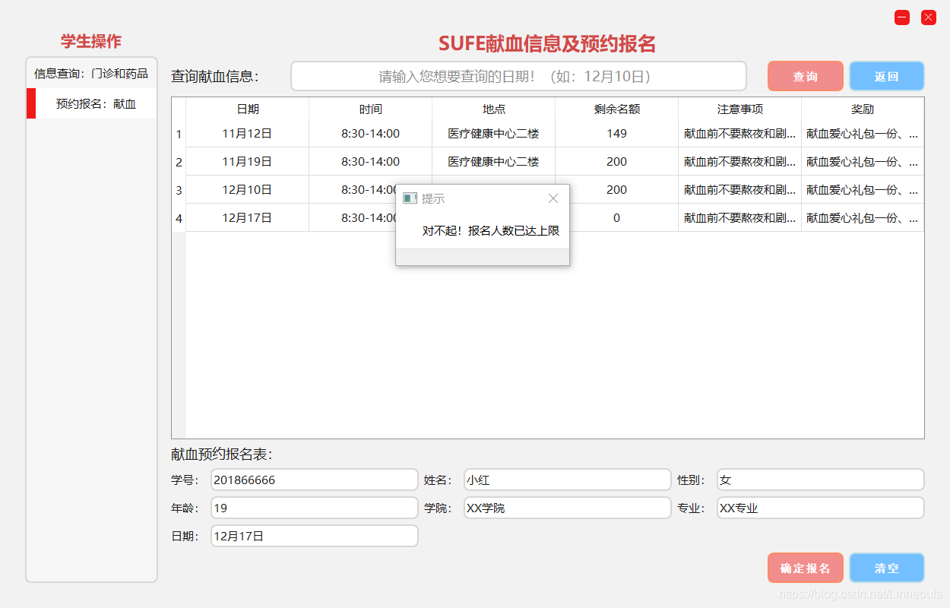Click the 查询 button
The height and width of the screenshot is (608, 950).
[806, 76]
